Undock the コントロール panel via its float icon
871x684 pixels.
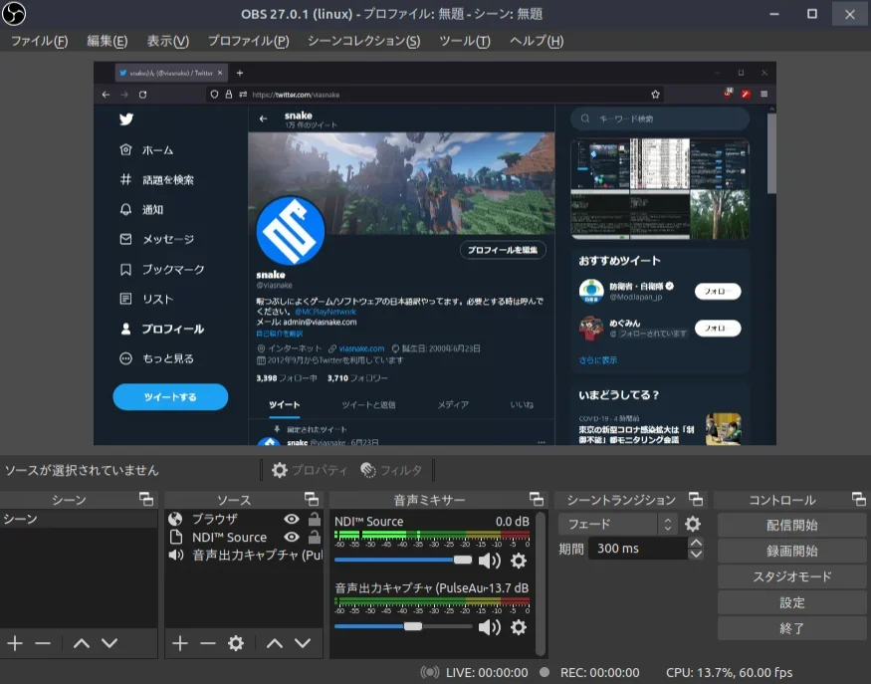(859, 499)
